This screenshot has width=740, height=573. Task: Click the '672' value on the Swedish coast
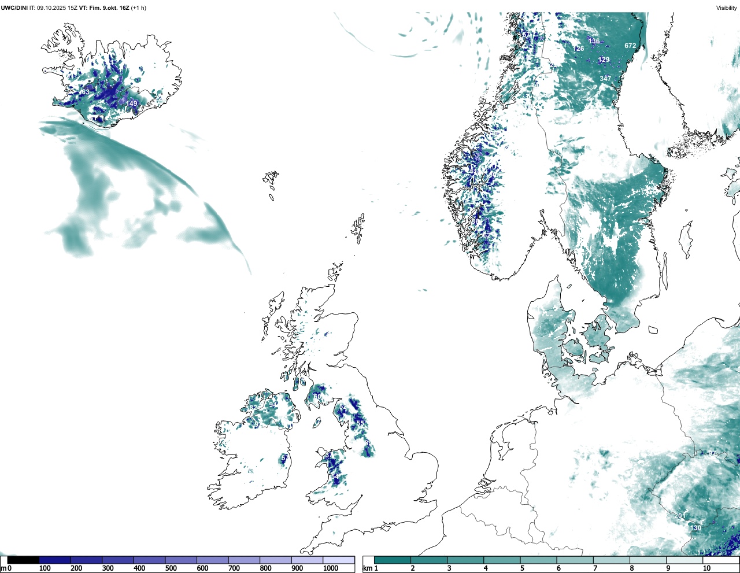[x=630, y=46]
